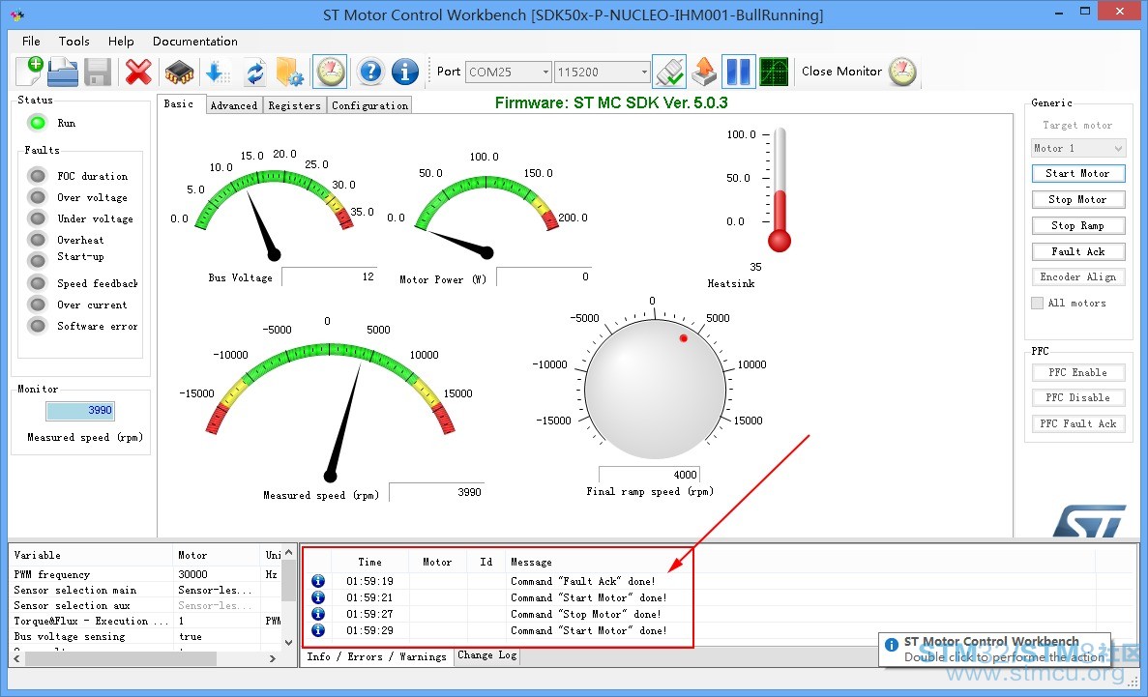
Task: Click the Message column header in log
Action: click(532, 563)
